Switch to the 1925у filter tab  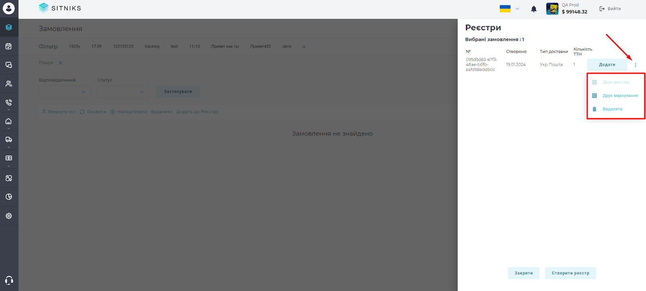(75, 46)
